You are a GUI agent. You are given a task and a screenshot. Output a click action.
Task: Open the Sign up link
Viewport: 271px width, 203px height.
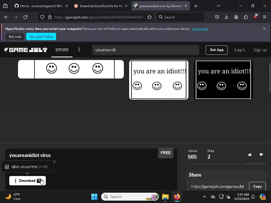click(260, 50)
